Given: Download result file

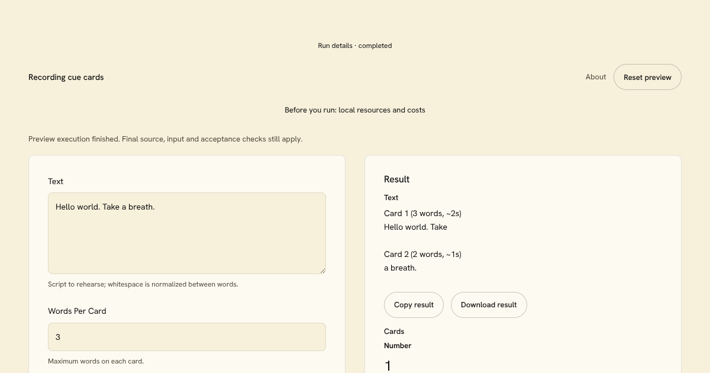Looking at the screenshot, I should pos(489,305).
